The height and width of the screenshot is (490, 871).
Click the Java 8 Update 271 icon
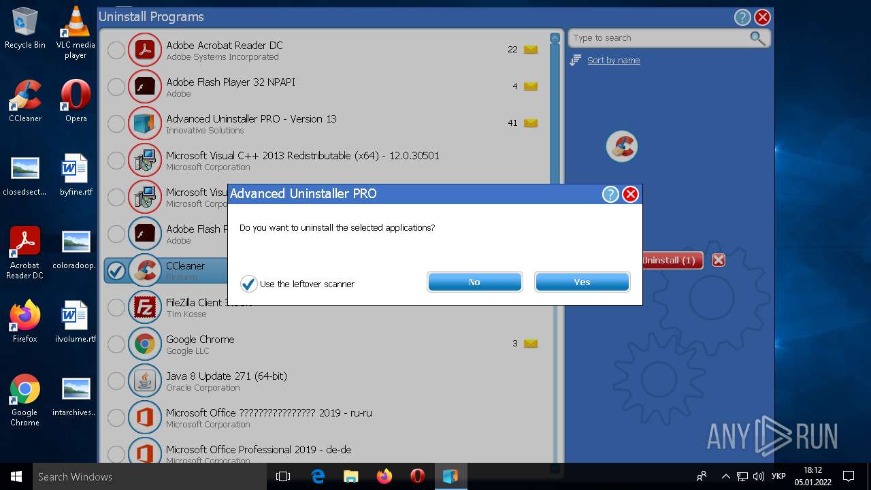144,381
